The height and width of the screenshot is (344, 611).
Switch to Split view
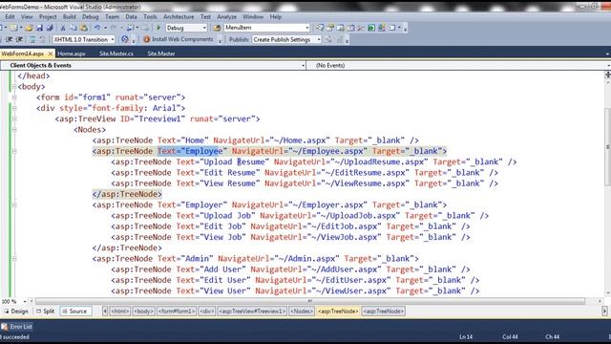coord(45,312)
